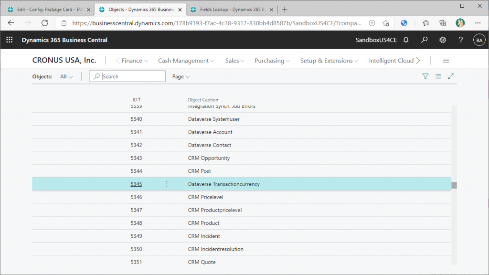Select the CRM Incident row
Screen dimensions: 489x275
(242, 236)
